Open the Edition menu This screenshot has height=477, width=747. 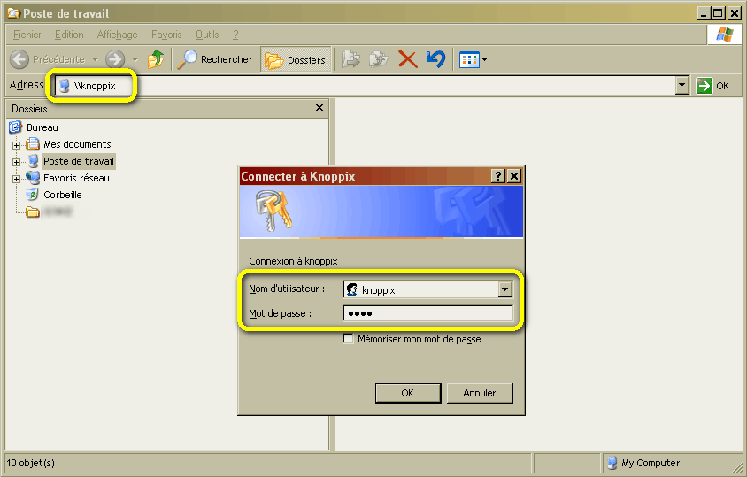[x=69, y=35]
